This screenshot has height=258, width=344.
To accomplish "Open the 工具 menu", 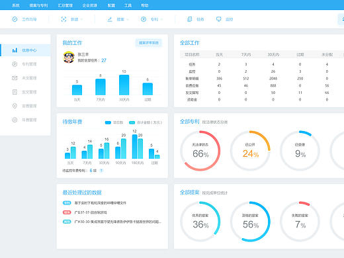I will tap(128, 5).
